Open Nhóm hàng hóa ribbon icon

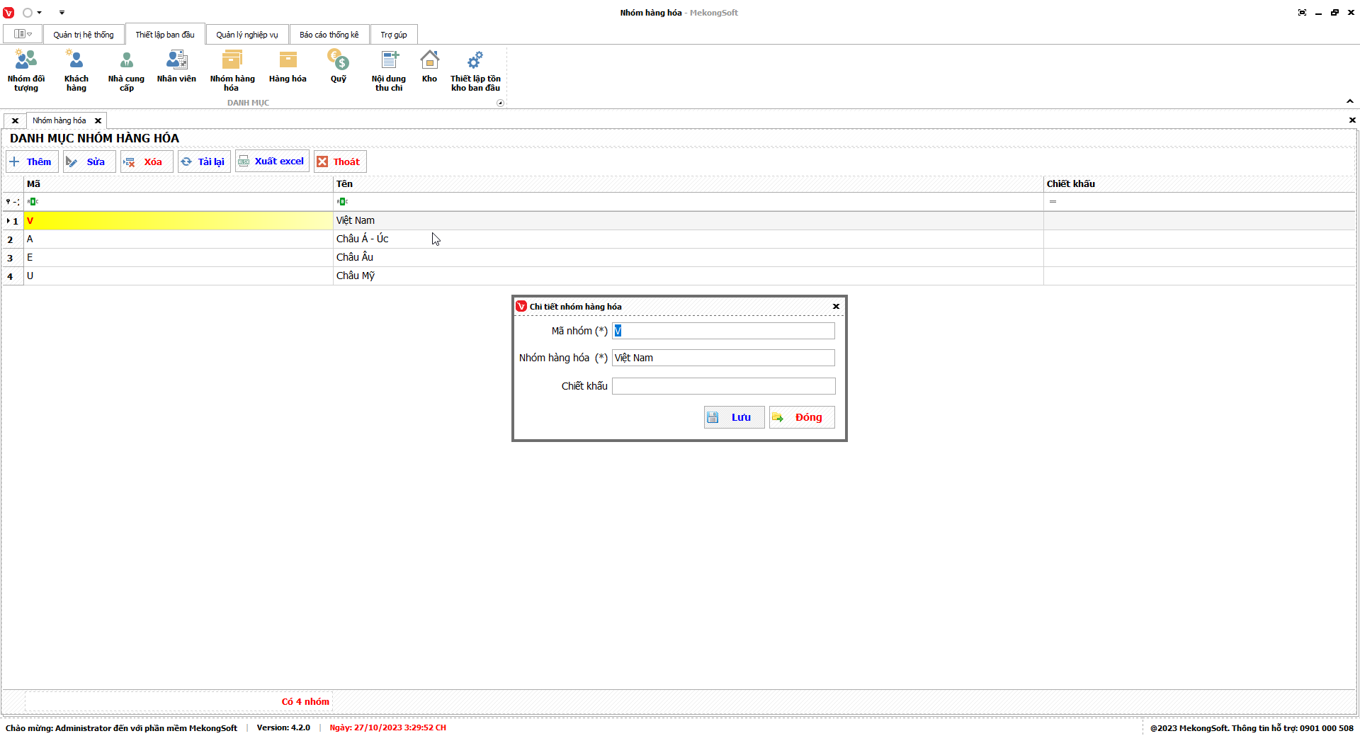tap(232, 71)
